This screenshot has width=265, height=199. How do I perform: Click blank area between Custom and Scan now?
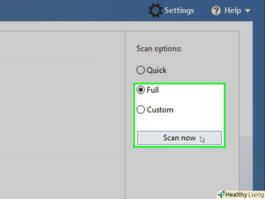tap(179, 122)
